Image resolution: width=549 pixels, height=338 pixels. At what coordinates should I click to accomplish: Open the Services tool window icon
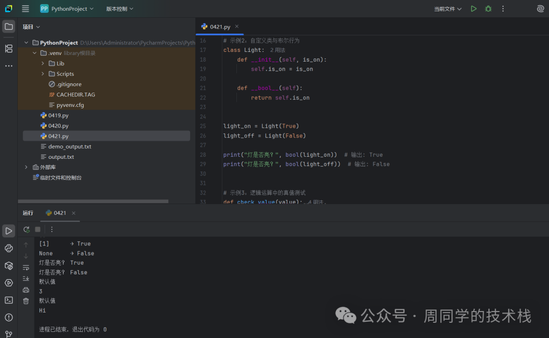(x=9, y=283)
